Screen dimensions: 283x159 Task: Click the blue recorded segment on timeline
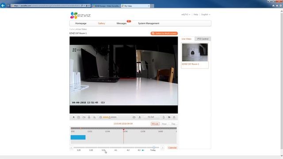coord(78,137)
